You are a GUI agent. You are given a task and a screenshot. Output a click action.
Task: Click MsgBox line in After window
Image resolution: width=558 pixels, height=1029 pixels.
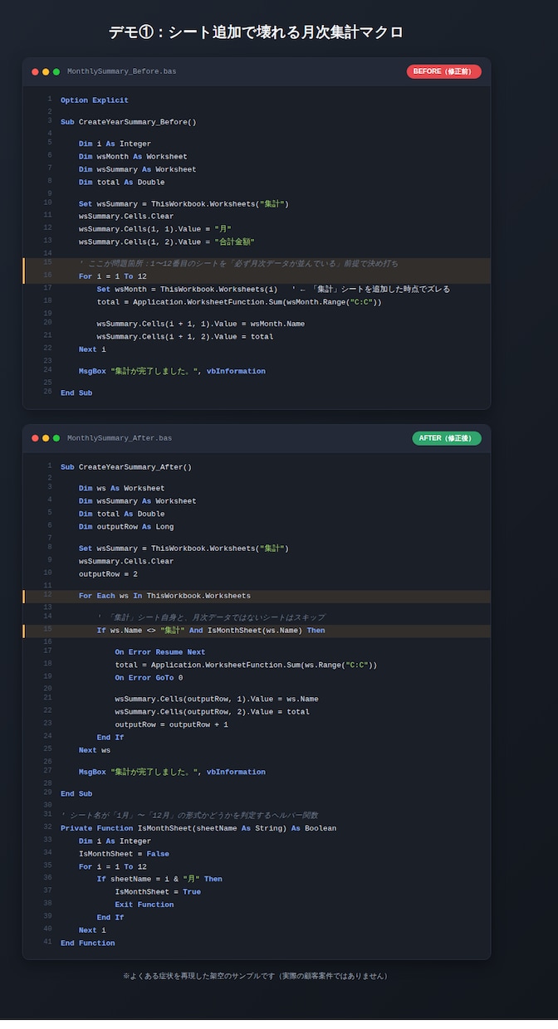(x=173, y=772)
